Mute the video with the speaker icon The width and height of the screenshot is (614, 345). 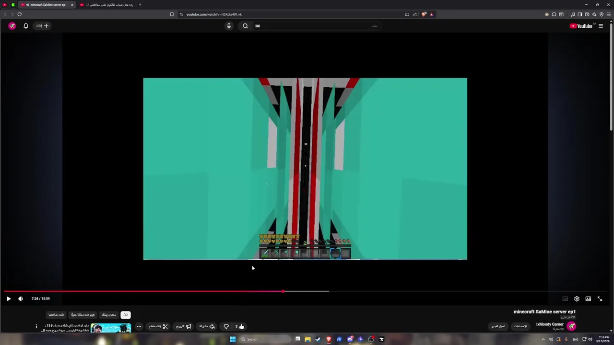(x=21, y=299)
